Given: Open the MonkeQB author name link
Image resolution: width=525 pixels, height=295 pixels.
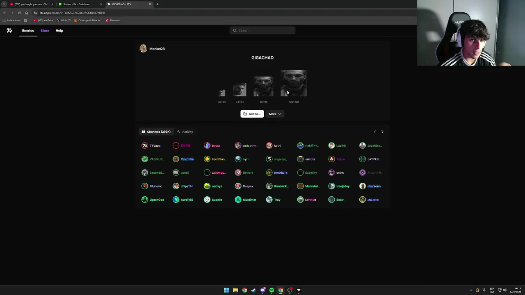Looking at the screenshot, I should pos(157,49).
